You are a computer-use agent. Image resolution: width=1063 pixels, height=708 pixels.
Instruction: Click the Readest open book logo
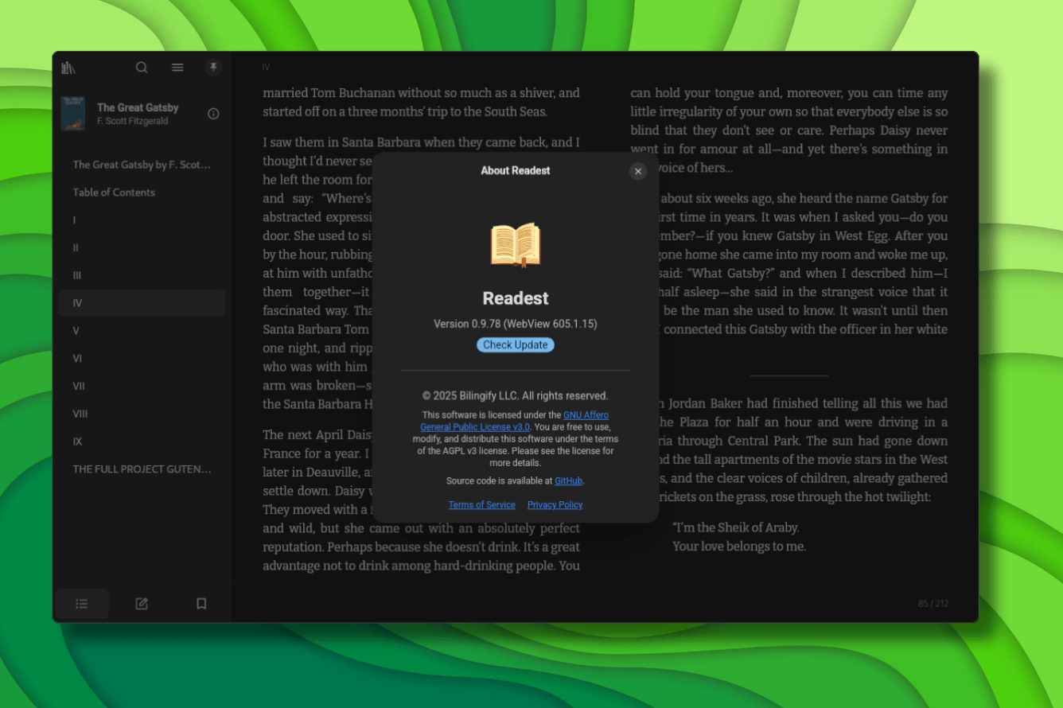pyautogui.click(x=516, y=245)
